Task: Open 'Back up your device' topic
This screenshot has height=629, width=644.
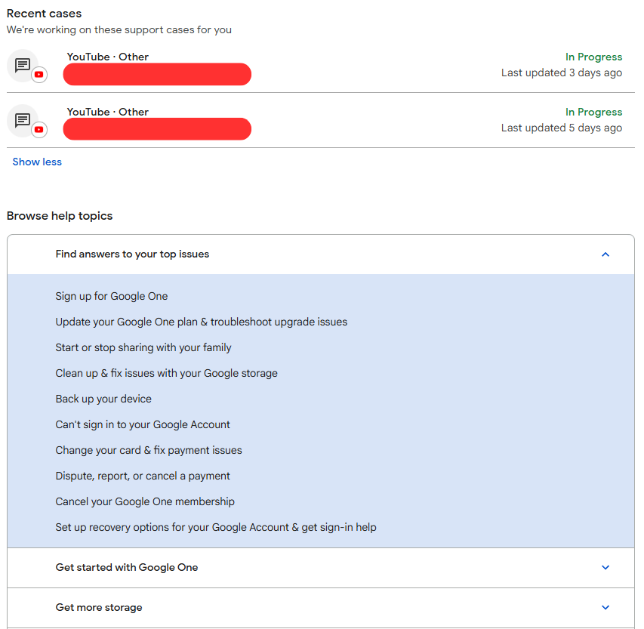Action: [103, 399]
